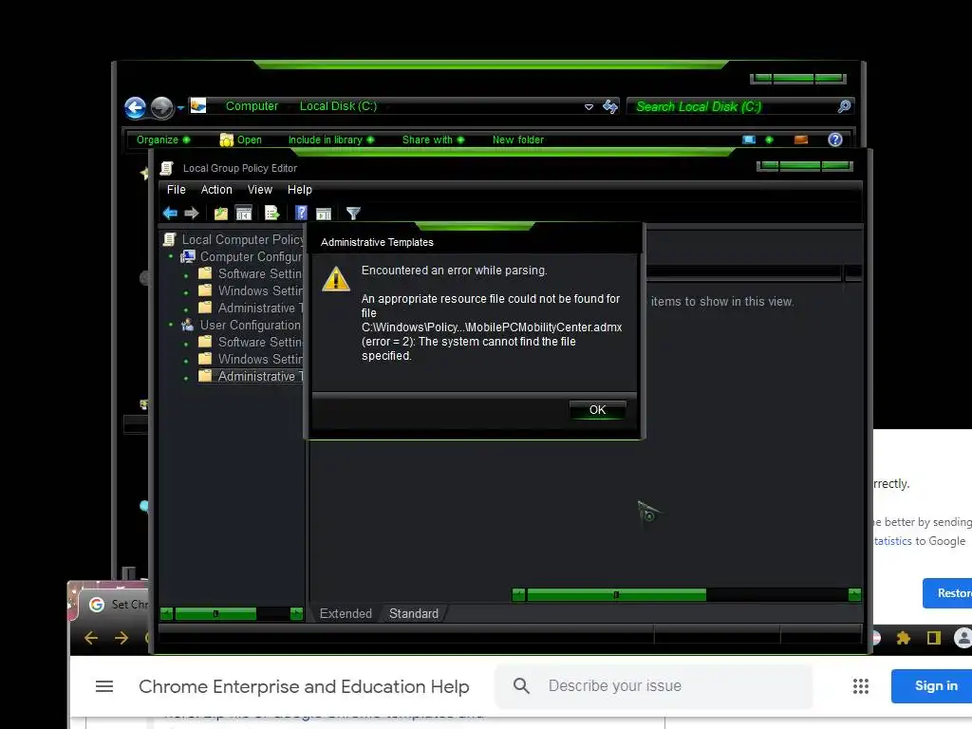Switch to the Standard tab
972x729 pixels.
tap(414, 614)
